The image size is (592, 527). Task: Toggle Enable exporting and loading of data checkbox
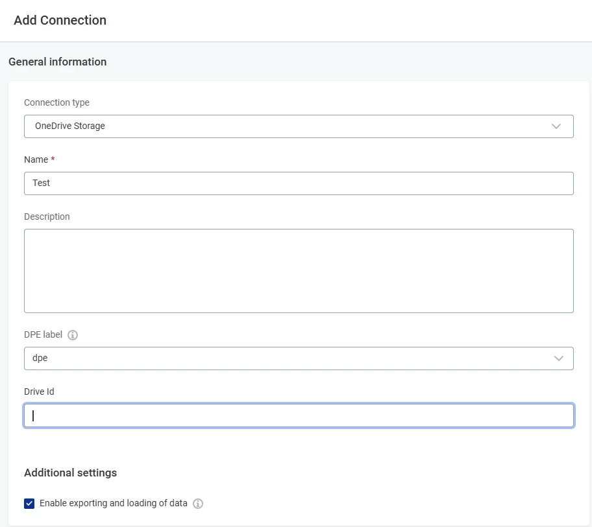29,504
